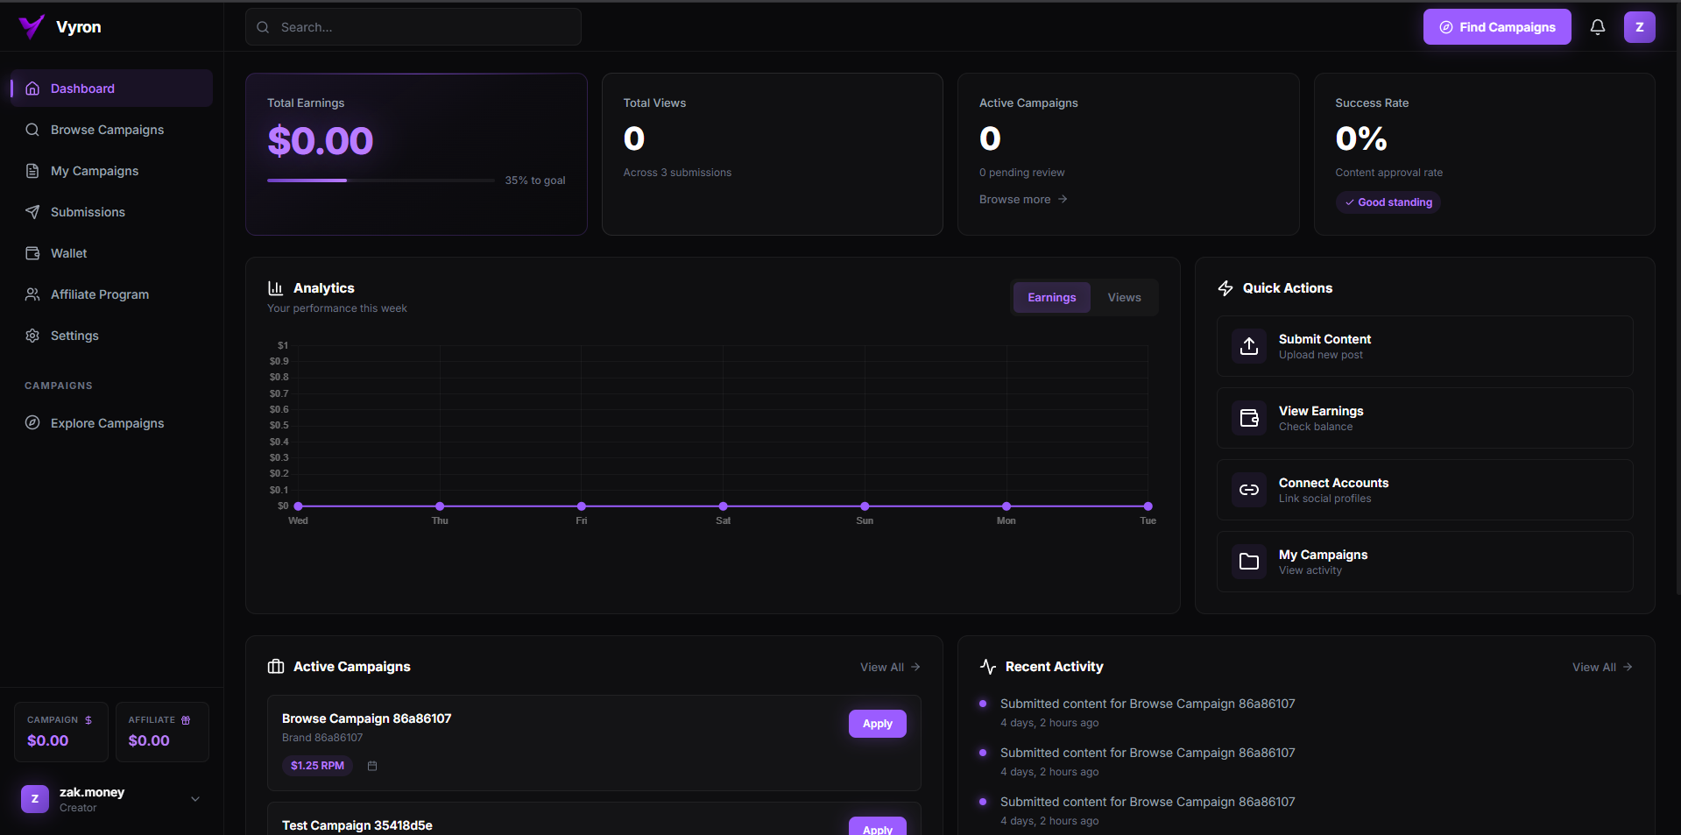Image resolution: width=1681 pixels, height=835 pixels.
Task: Select the Submissions paper-plane icon
Action: pyautogui.click(x=32, y=212)
